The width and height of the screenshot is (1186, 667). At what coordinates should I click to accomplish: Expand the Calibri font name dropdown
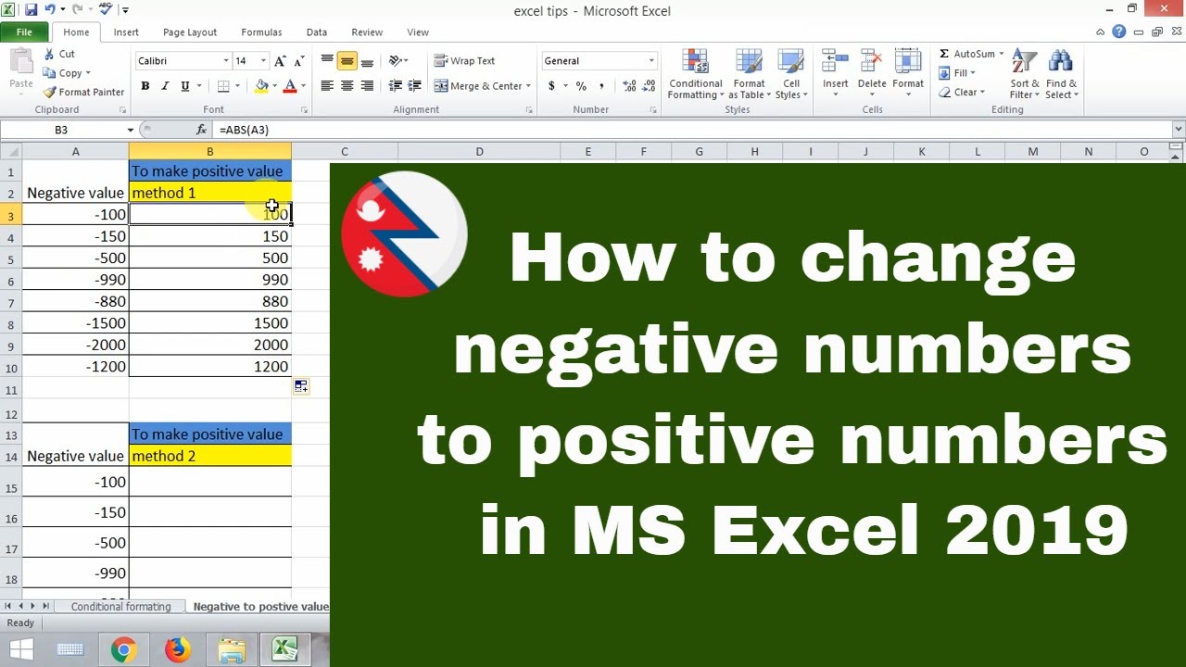coord(225,61)
